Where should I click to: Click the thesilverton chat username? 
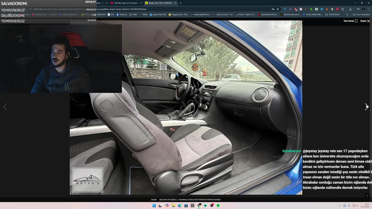point(291,151)
